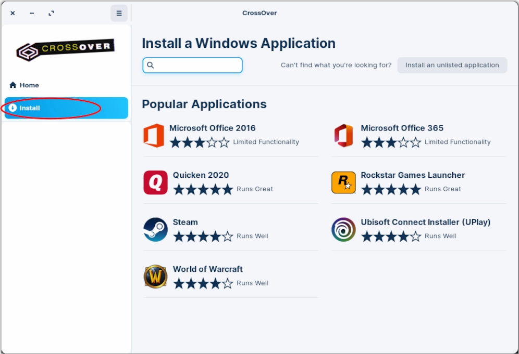Click the star rating for Microsoft Office 365
The image size is (519, 354).
(391, 142)
